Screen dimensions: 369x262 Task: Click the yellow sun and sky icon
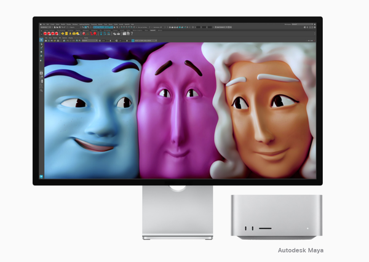pyautogui.click(x=77, y=34)
